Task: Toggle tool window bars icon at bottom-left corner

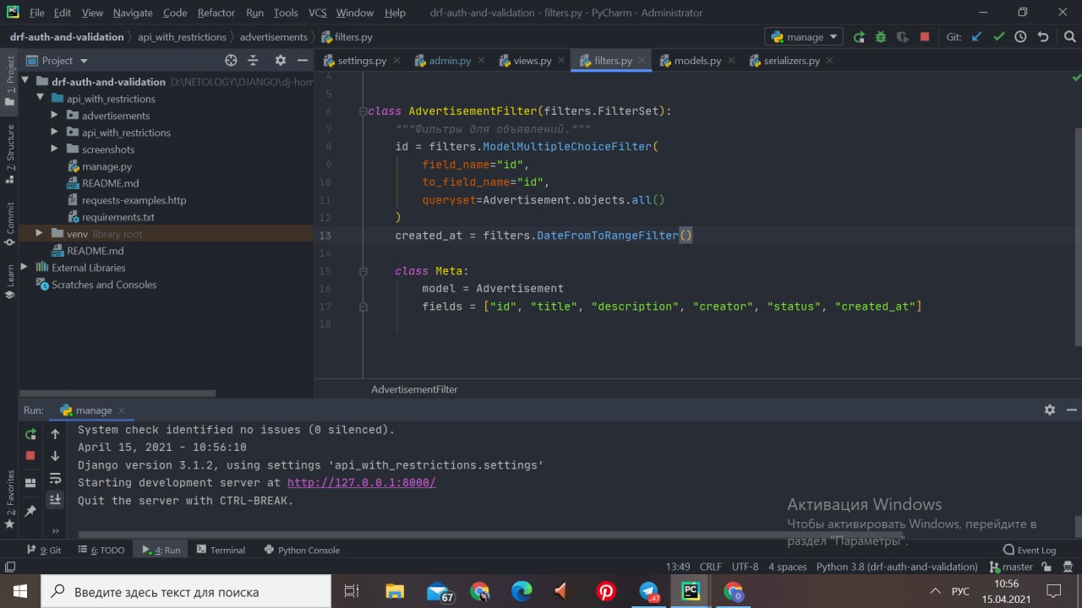Action: (9, 567)
